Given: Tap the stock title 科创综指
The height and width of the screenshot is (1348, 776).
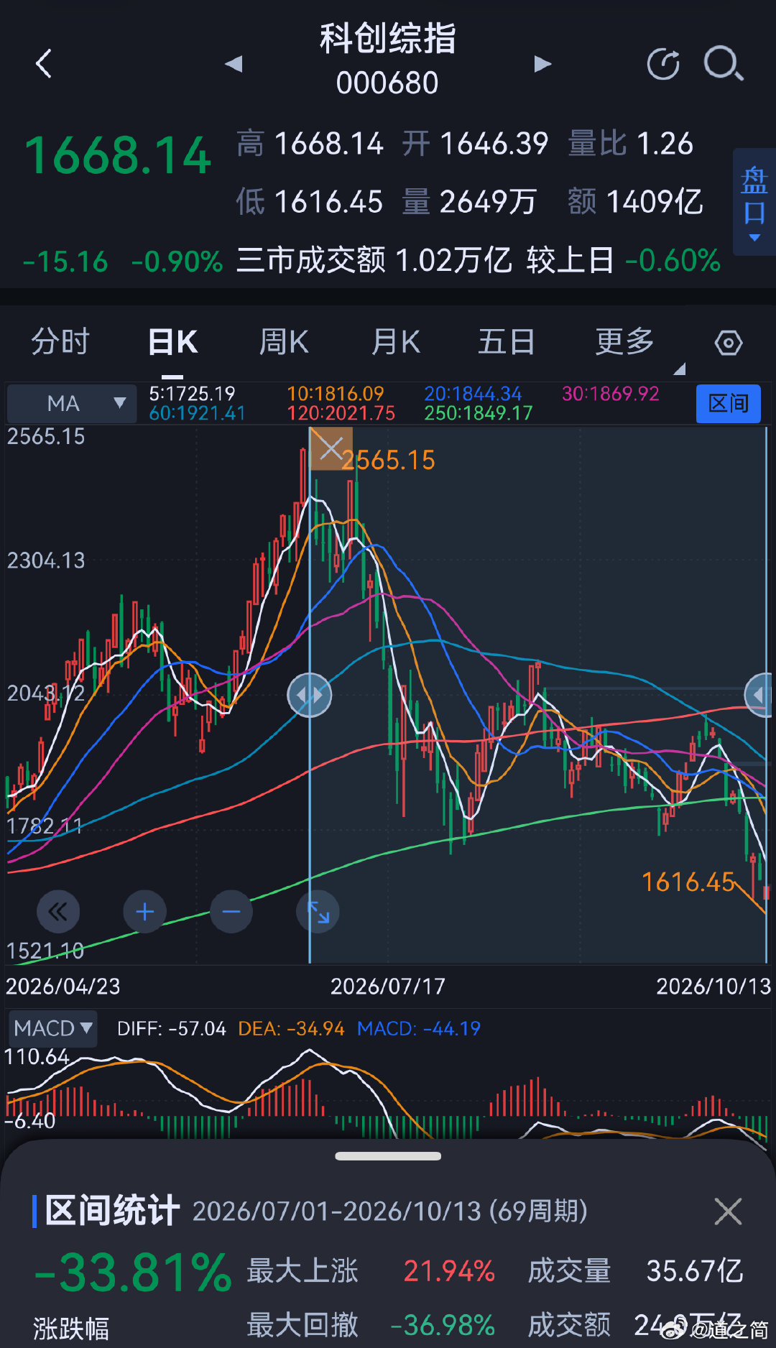Looking at the screenshot, I should pos(388,38).
